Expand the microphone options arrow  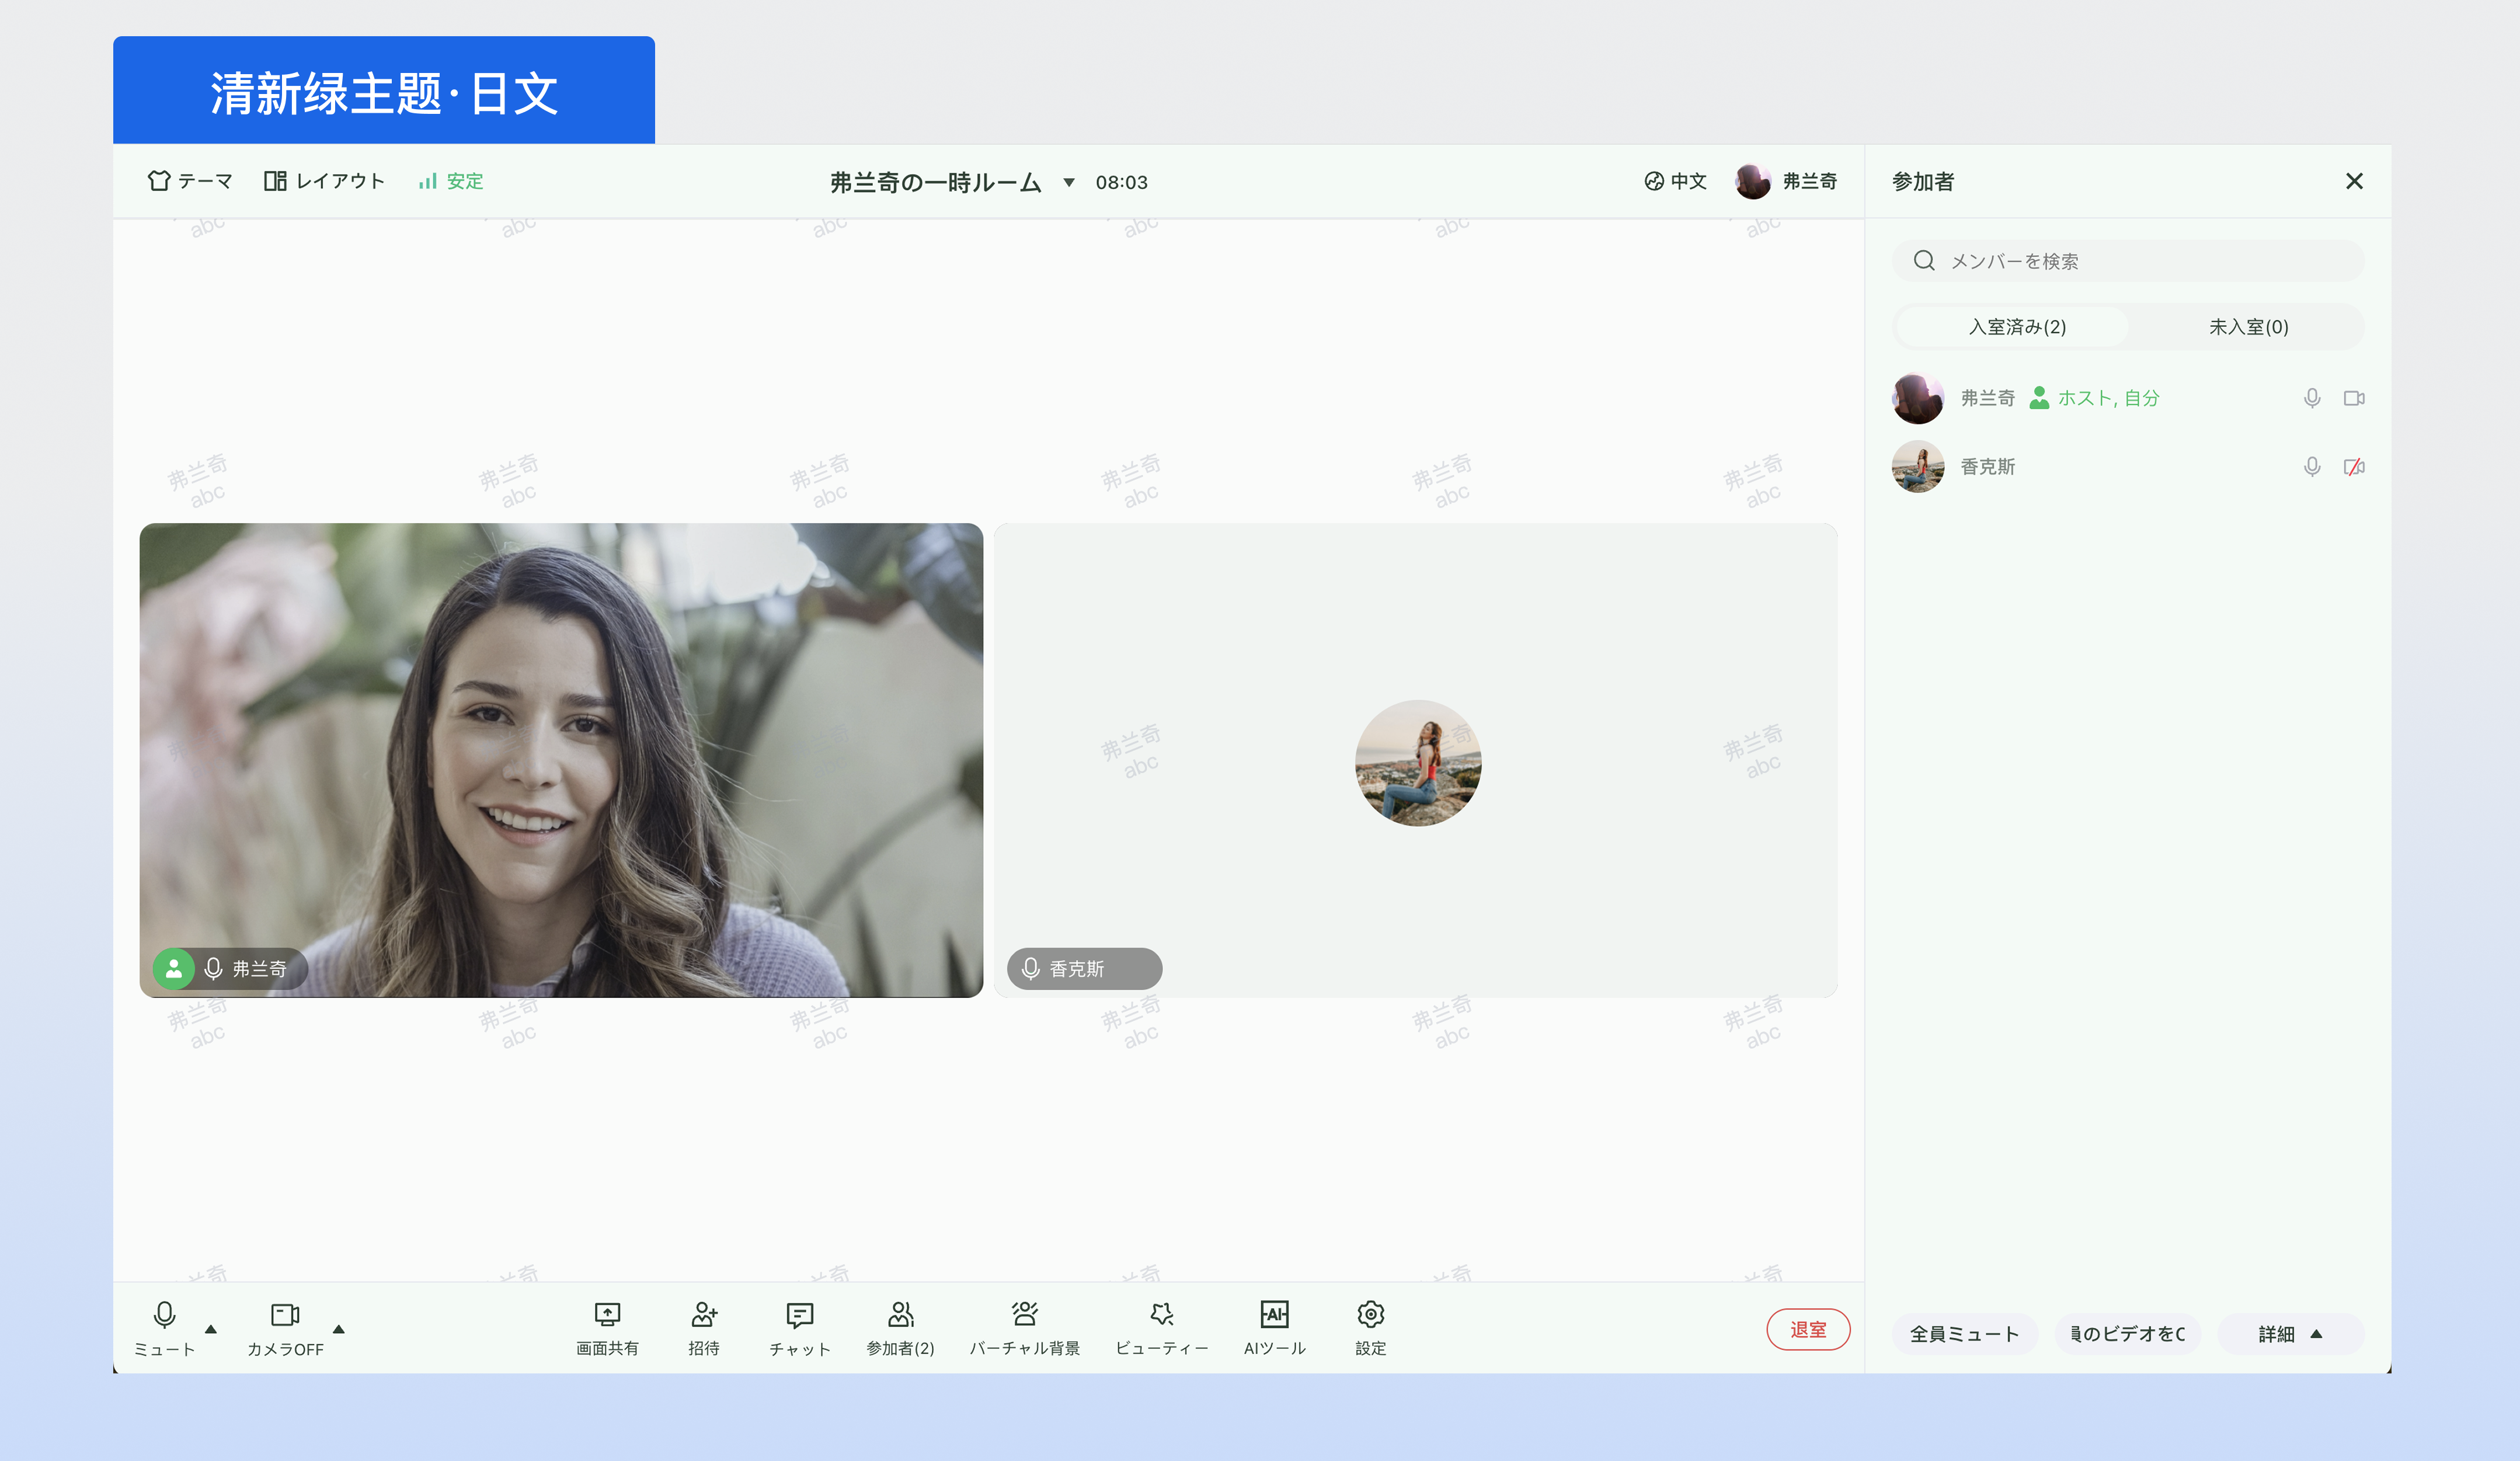[x=211, y=1329]
